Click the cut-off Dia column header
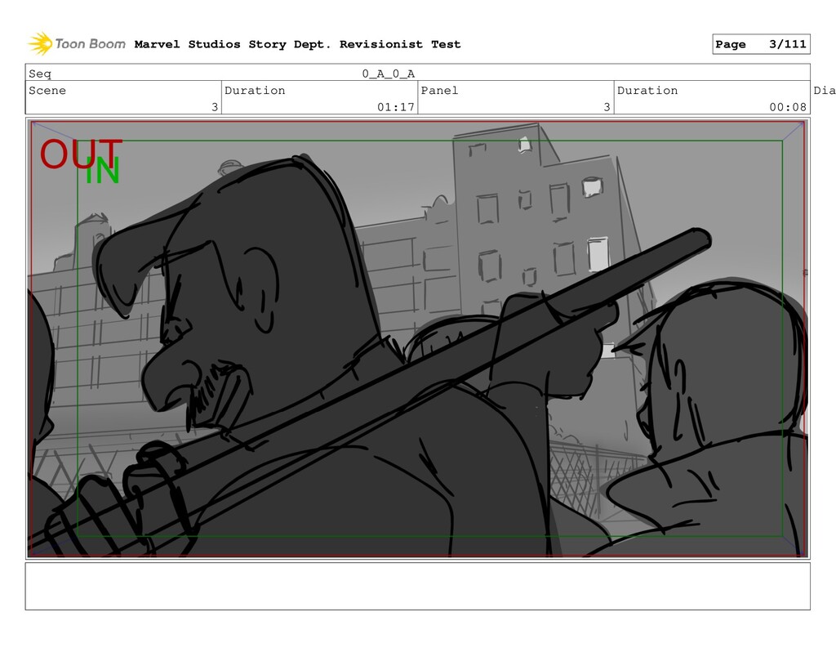 point(825,90)
